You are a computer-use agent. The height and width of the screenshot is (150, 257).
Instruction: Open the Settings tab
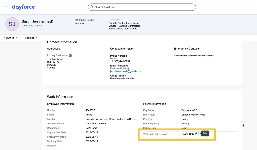point(29,38)
